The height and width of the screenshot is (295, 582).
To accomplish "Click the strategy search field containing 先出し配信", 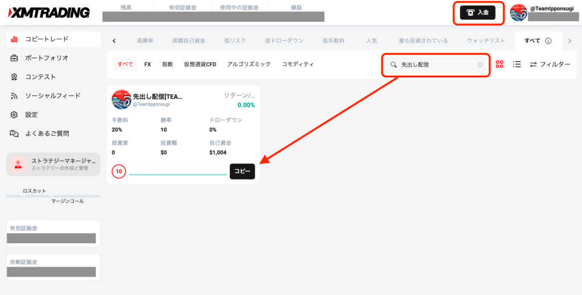I will coord(436,65).
